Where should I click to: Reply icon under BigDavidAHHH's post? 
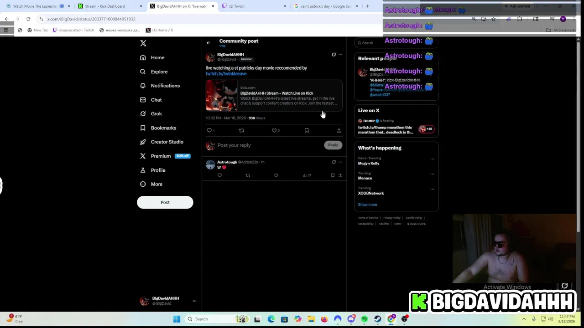(x=209, y=130)
